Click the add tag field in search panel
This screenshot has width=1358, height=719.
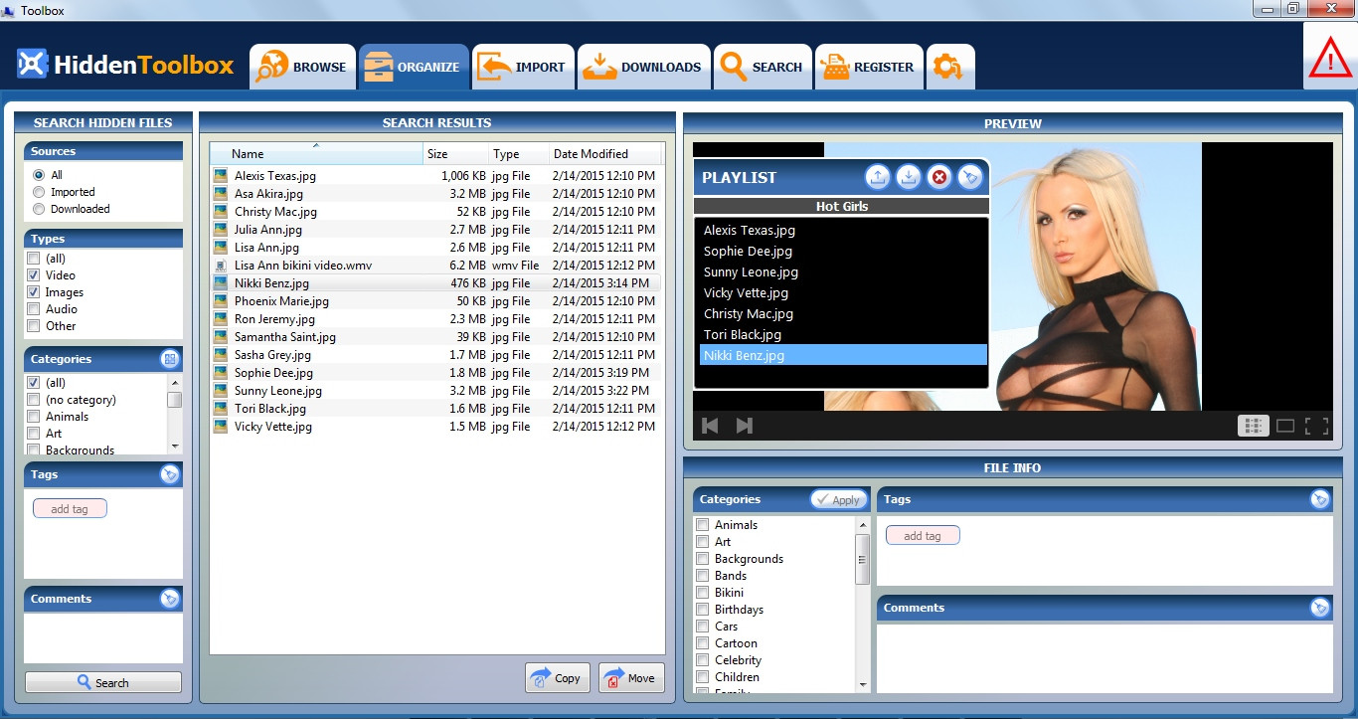pos(70,509)
